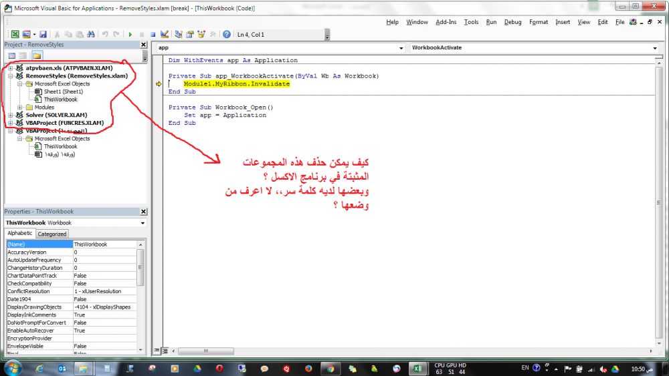Screen dimensions: 669x376
Task: Toggle Design Mode toolbar icon
Action: point(165,35)
